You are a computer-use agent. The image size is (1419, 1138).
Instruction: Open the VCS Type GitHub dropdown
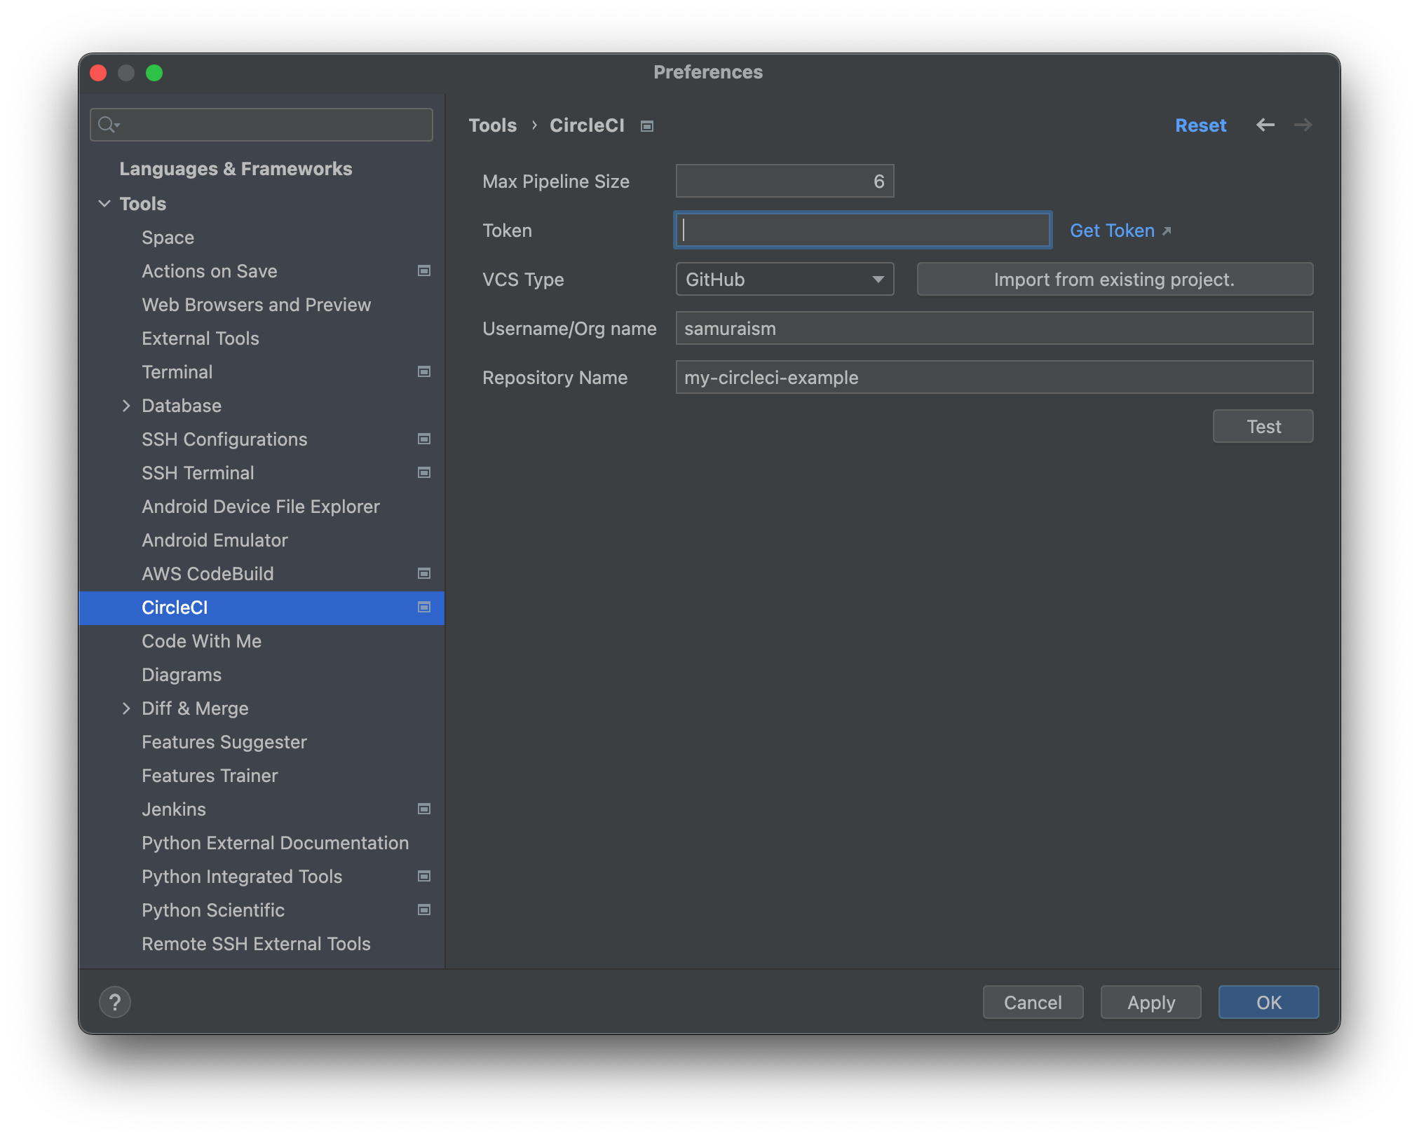(785, 279)
